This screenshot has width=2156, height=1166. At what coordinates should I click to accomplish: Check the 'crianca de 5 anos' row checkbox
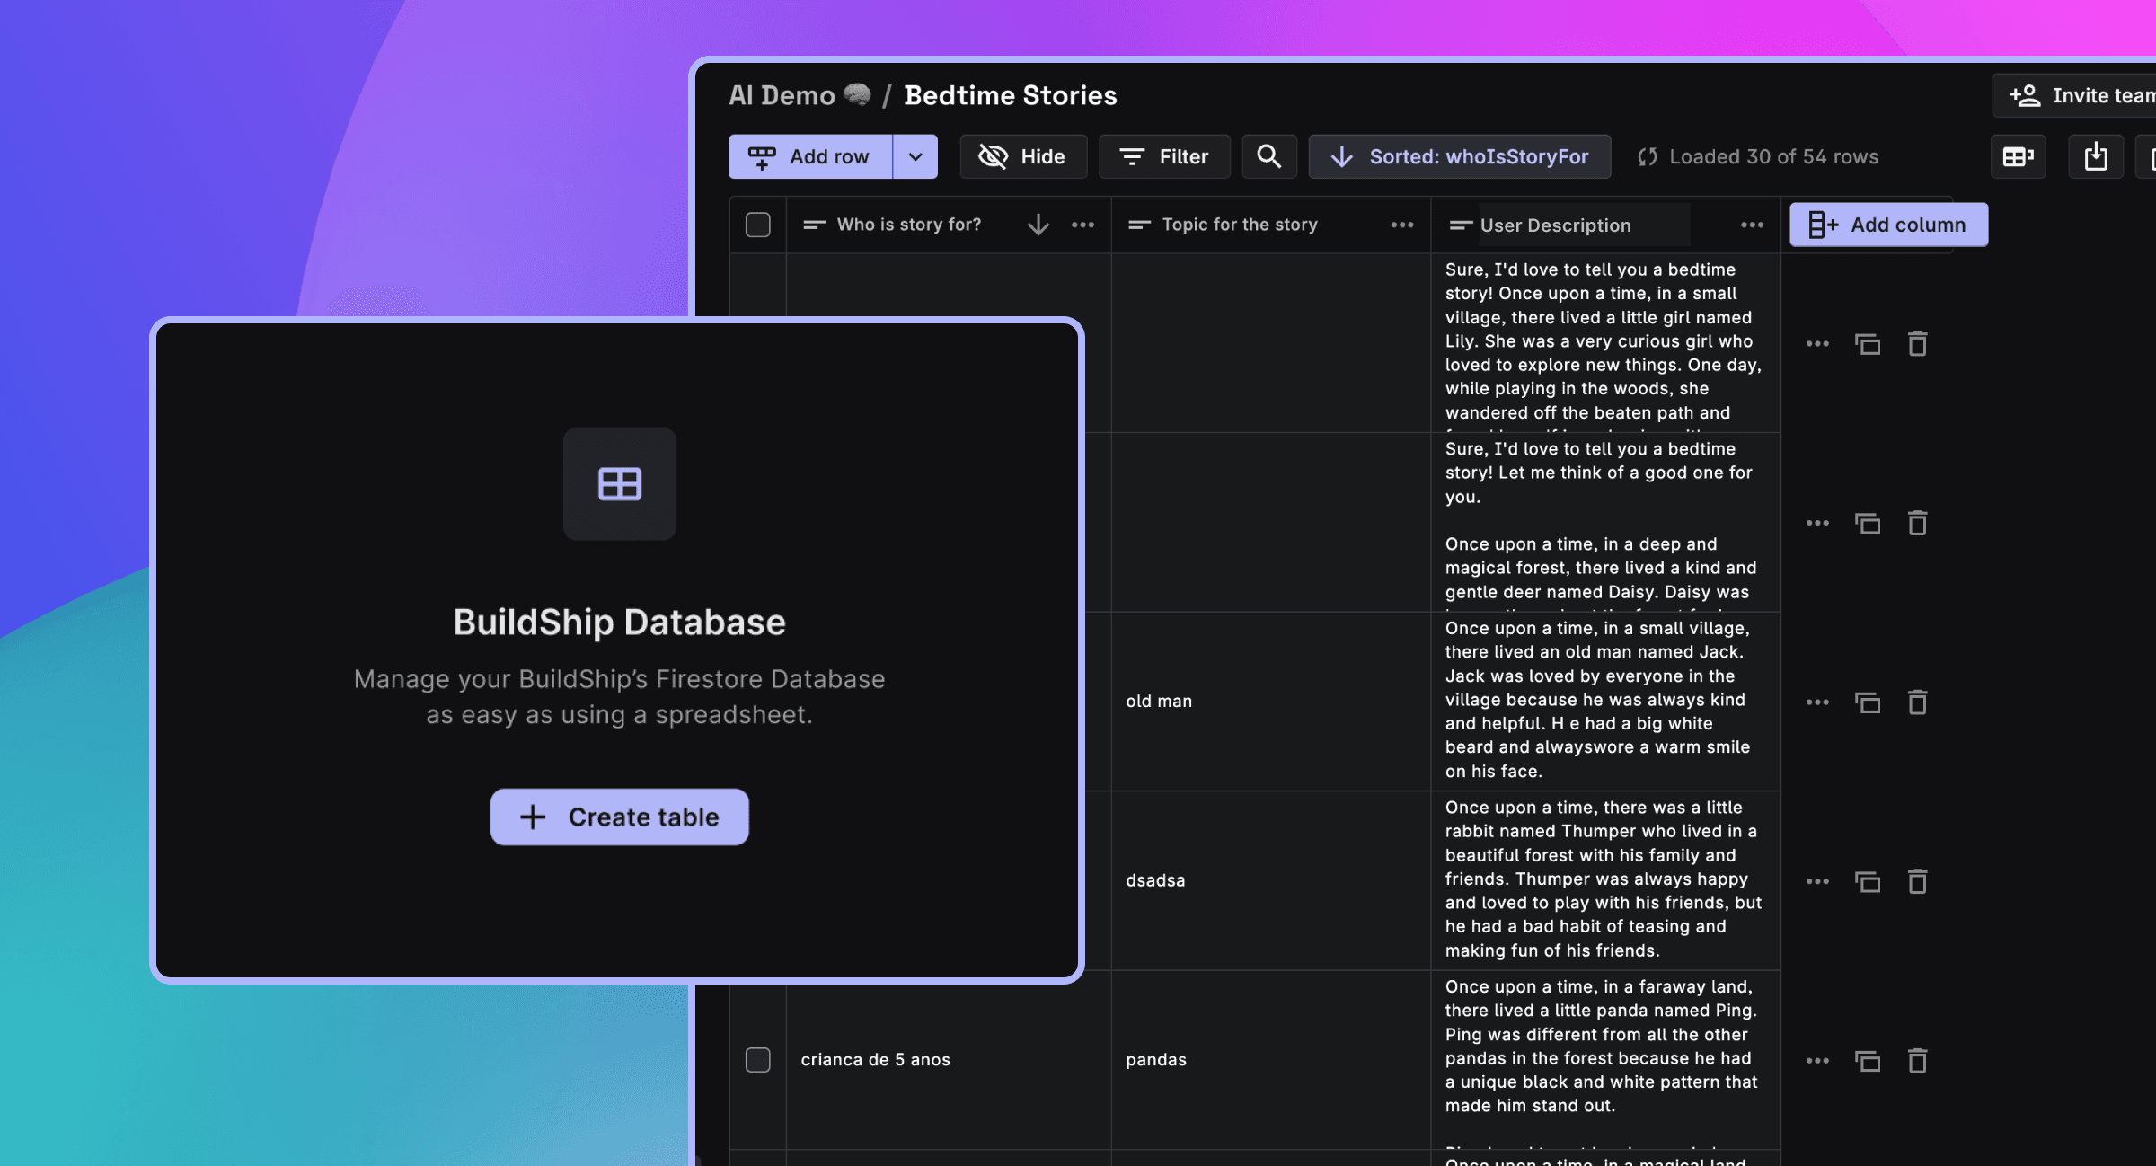[757, 1060]
